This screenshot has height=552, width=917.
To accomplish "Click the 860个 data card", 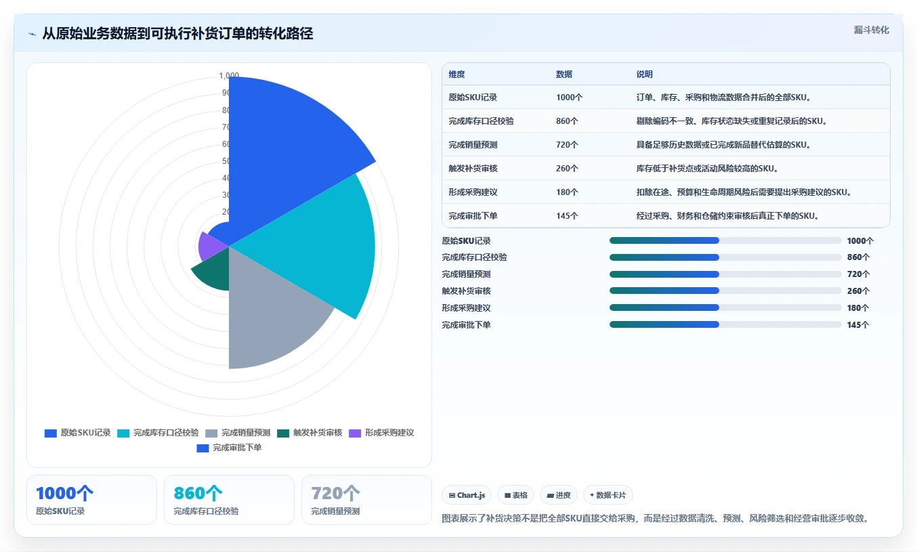I will [229, 500].
